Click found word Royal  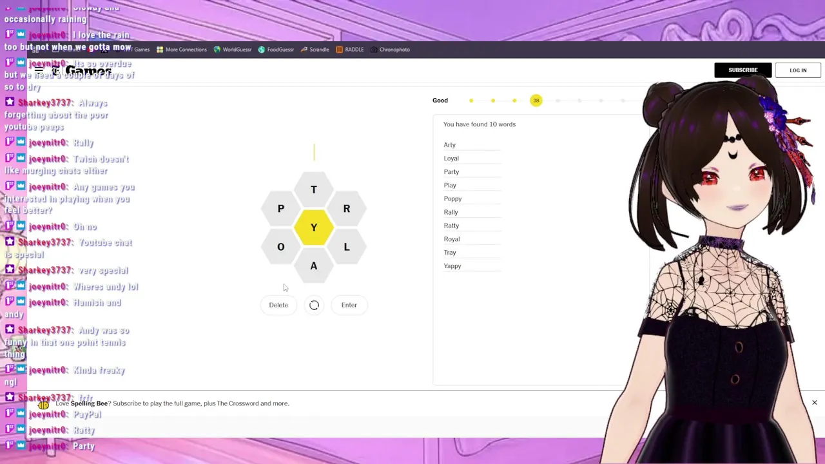click(452, 239)
